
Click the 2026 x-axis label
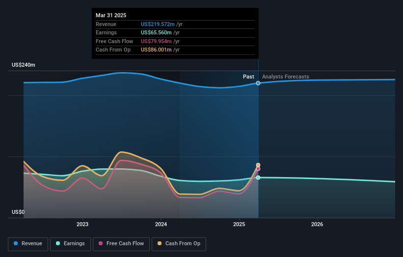tap(317, 225)
